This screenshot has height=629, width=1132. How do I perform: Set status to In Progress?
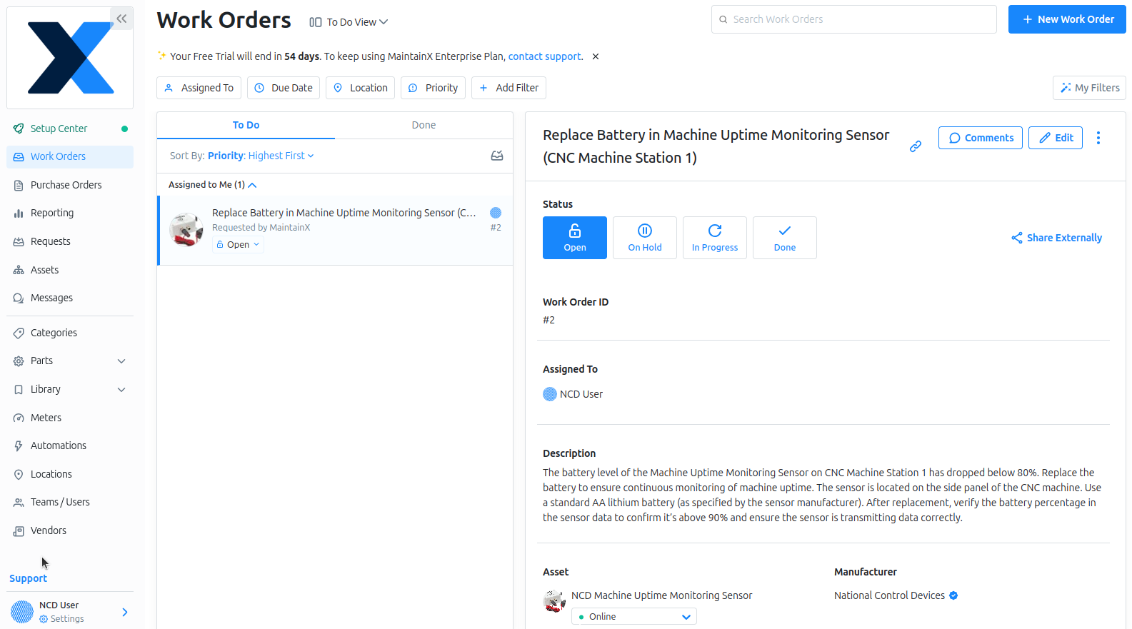click(x=715, y=238)
